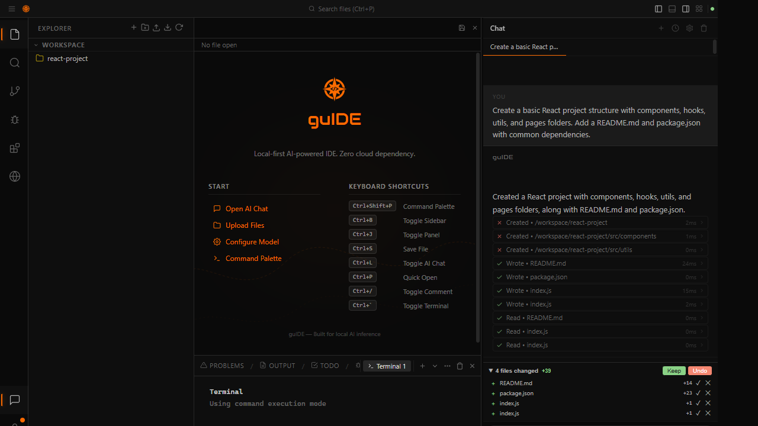Screen dimensions: 758x426
Task: Toggle the bottom panel layout icon
Action: (672, 9)
